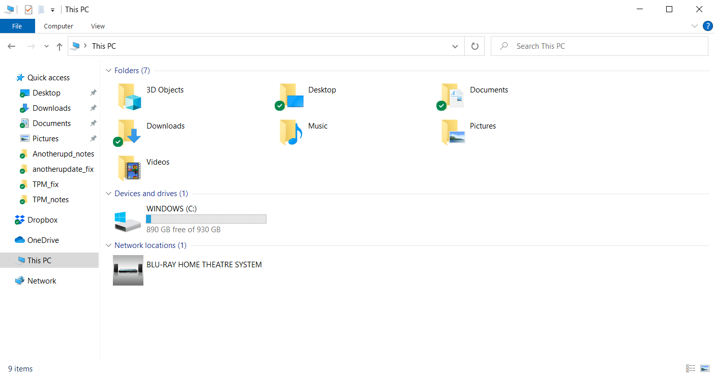Click the Properties quick access toolbar icon
714x375 pixels.
click(28, 10)
